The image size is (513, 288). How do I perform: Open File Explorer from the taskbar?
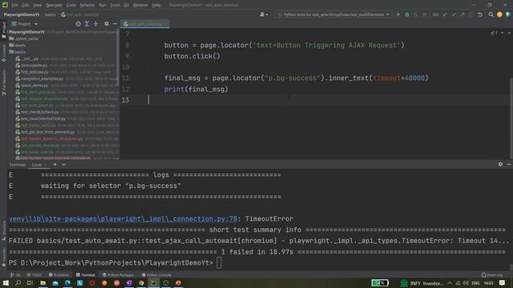(42, 283)
